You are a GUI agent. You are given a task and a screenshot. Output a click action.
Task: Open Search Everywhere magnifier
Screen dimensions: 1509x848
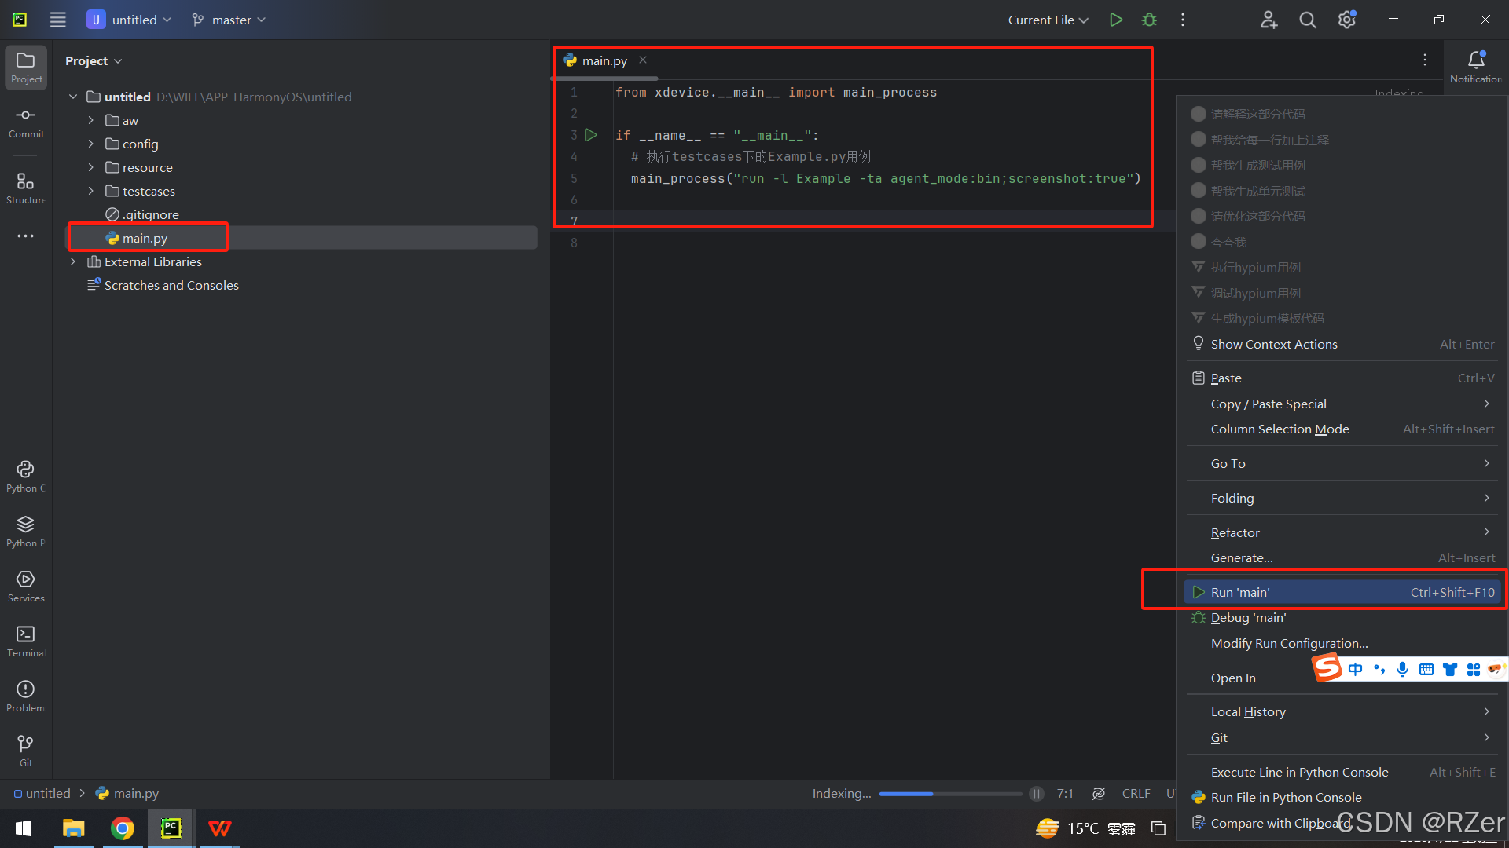tap(1307, 20)
